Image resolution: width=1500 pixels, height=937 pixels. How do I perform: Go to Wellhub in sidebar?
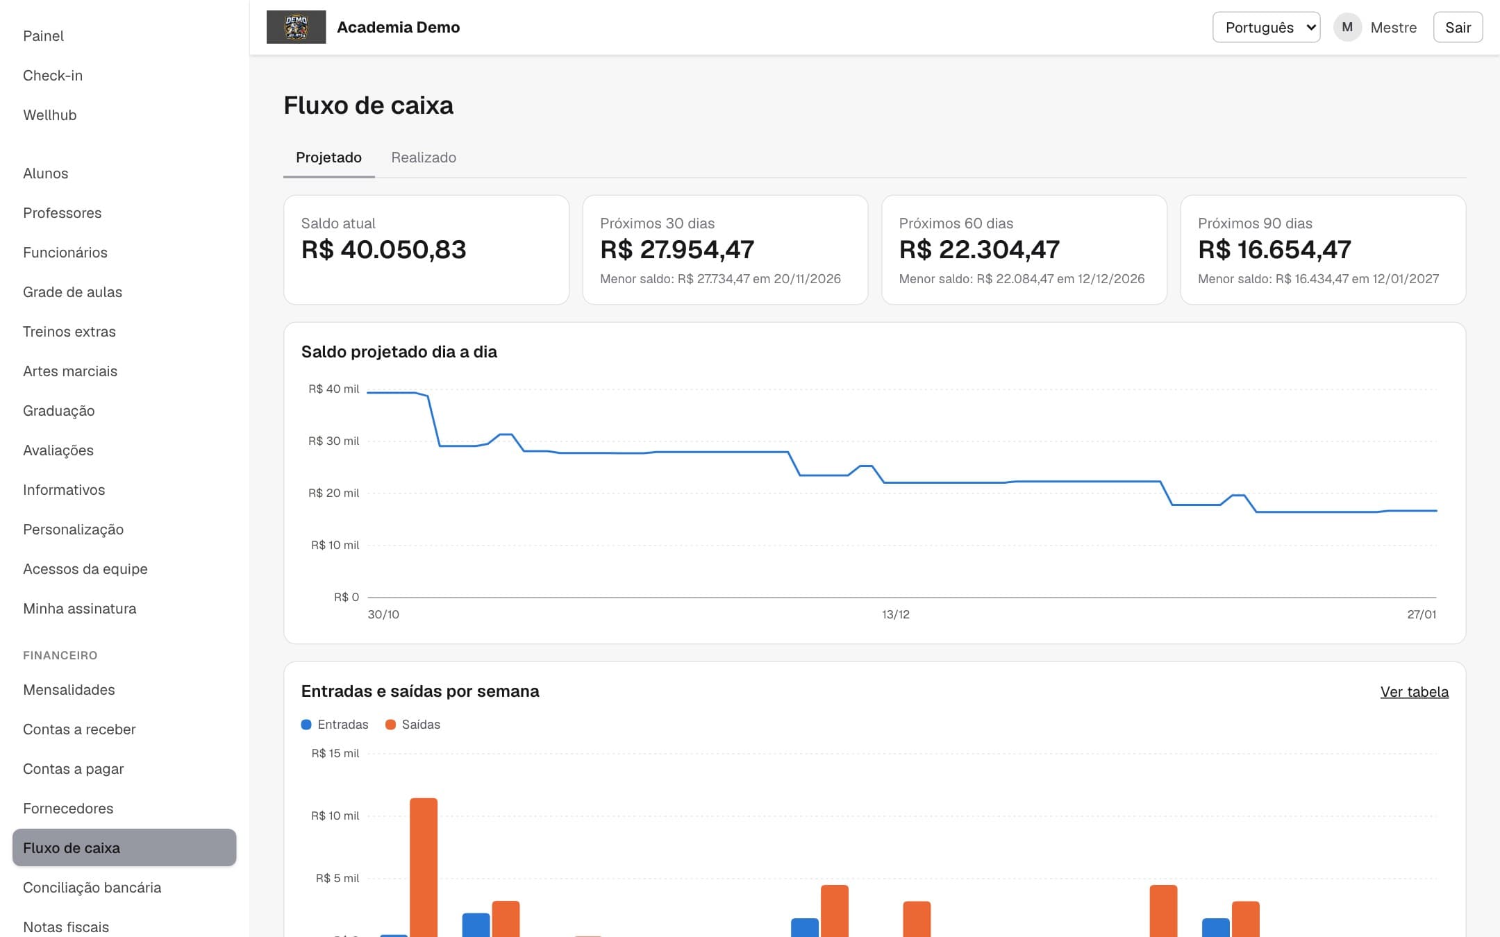(x=124, y=115)
